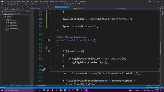The height and width of the screenshot is (92, 164).
Task: Open the Debug menu
Action: [28, 1]
